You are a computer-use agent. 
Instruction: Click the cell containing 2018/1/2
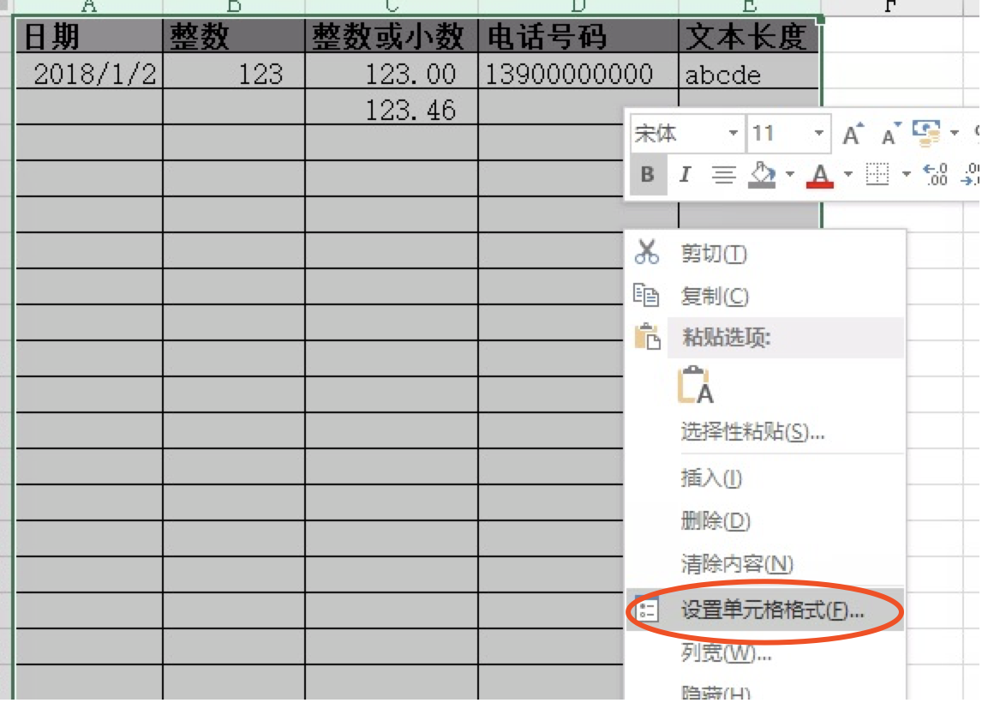[89, 71]
